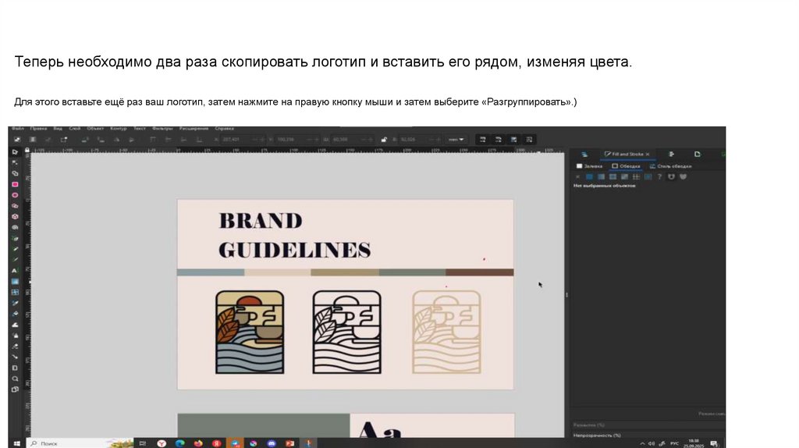This screenshot has height=448, width=799.
Task: Open the Align and Distribute panel icon
Action: 670,155
